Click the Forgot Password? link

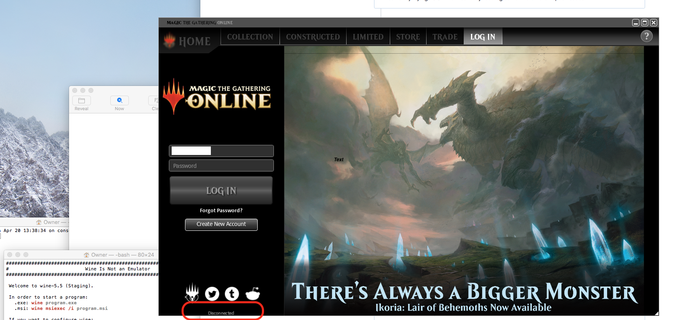(221, 210)
